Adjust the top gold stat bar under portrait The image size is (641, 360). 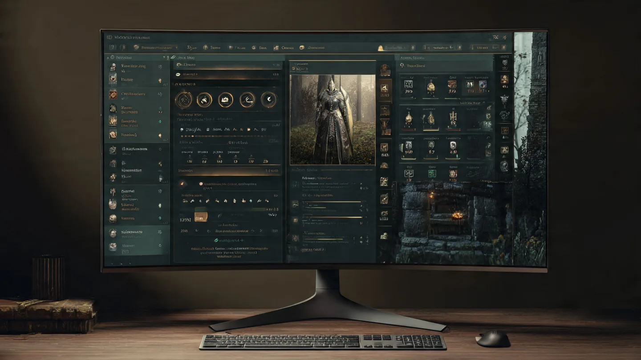pos(332,202)
